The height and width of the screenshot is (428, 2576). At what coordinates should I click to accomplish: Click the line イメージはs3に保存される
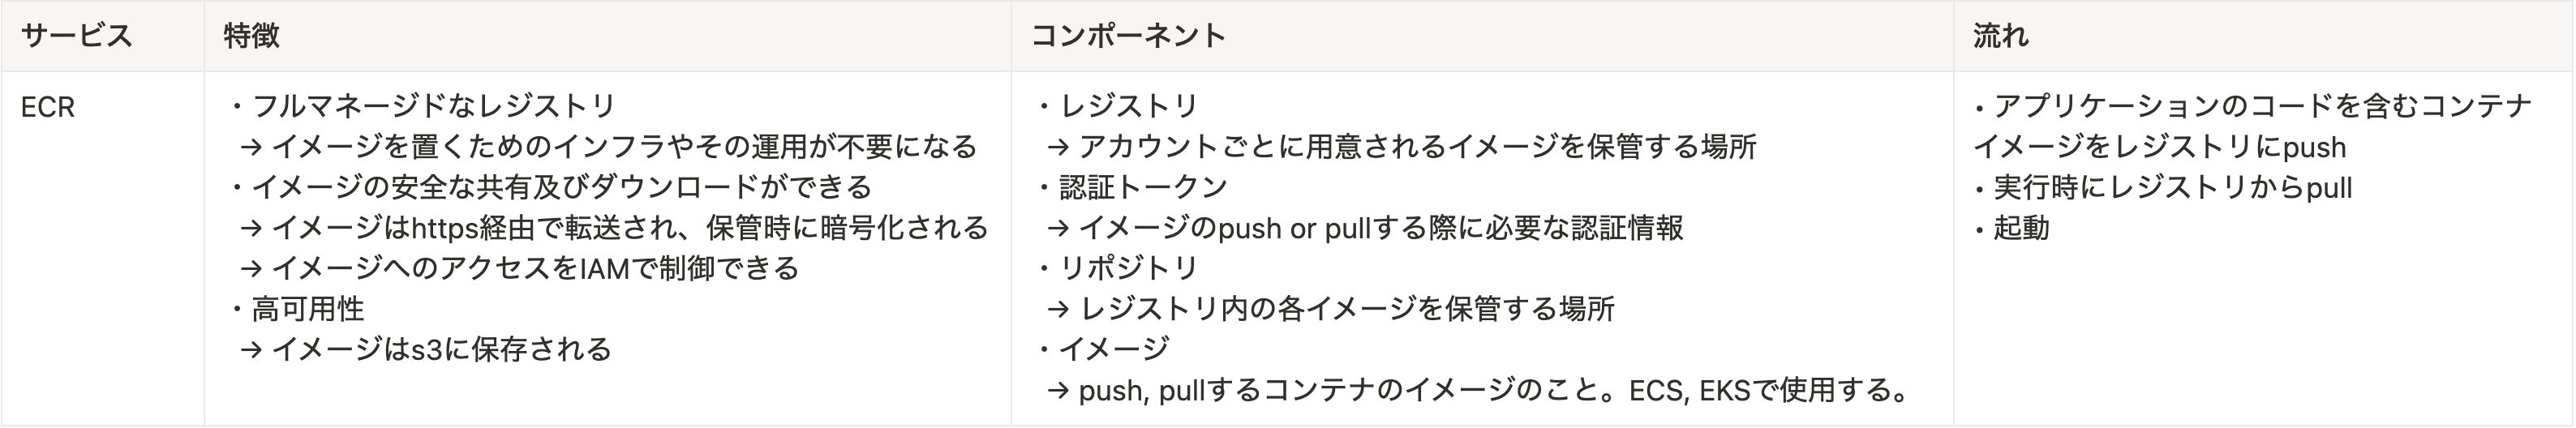click(426, 349)
